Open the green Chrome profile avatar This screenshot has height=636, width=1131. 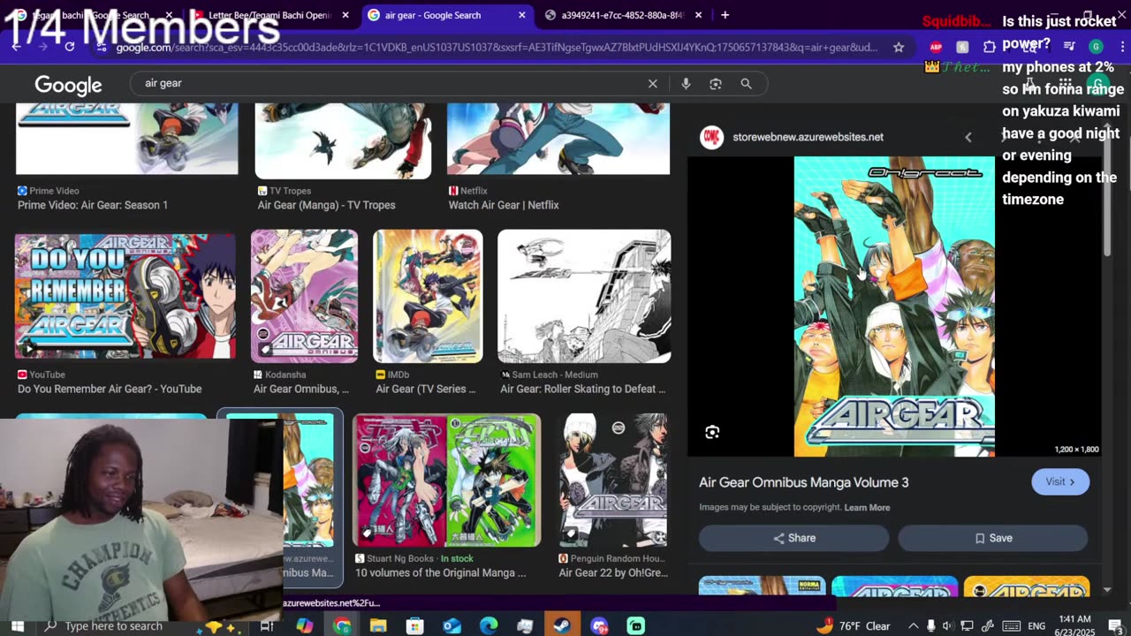(x=1096, y=47)
